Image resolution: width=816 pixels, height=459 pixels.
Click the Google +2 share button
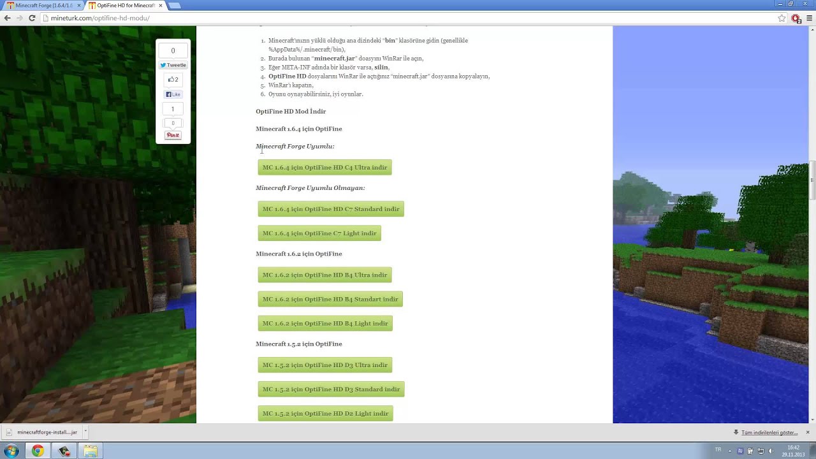pyautogui.click(x=173, y=80)
